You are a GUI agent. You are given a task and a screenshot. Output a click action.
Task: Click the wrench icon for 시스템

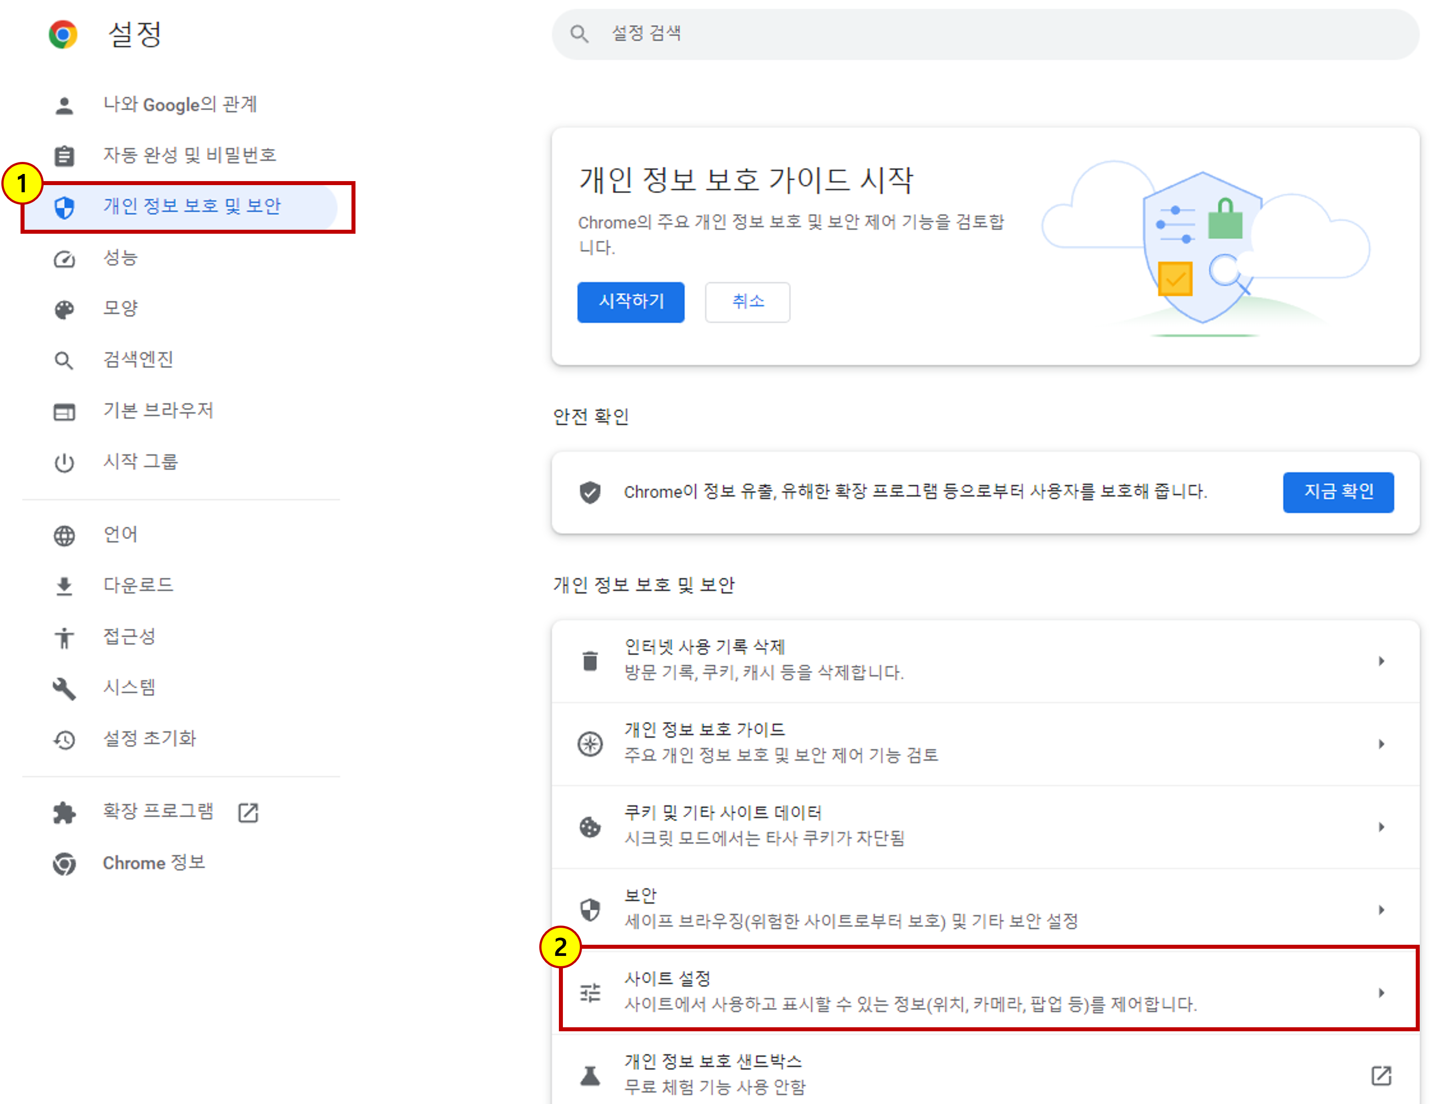[64, 688]
